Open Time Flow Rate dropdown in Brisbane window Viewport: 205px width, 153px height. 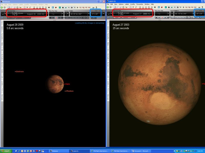62,14
